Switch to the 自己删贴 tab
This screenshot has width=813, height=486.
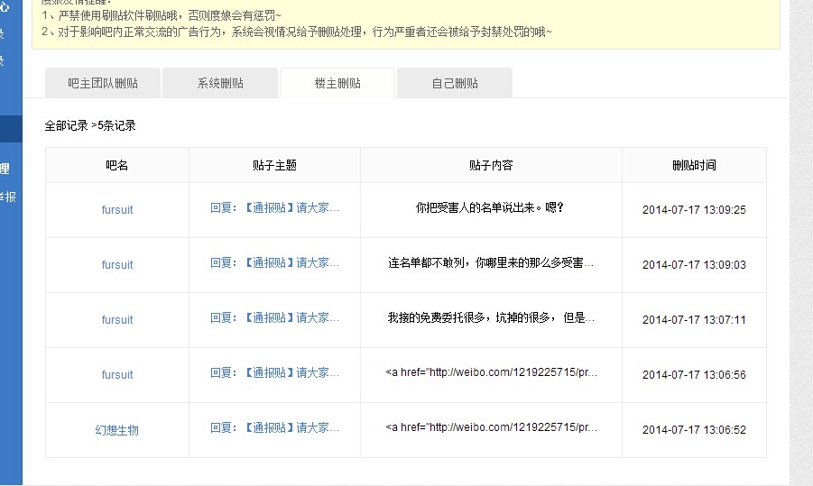pos(454,83)
